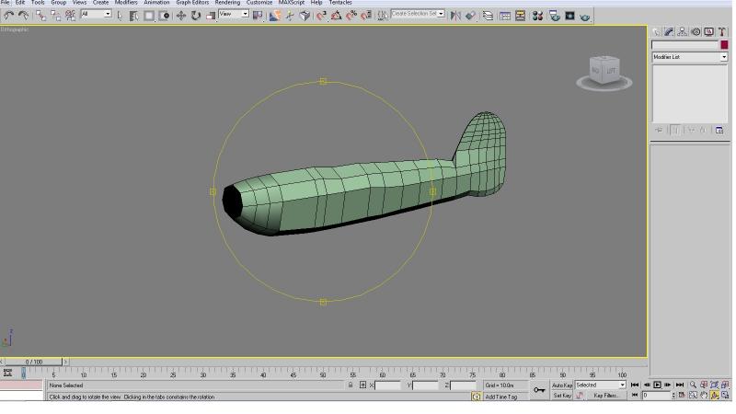The height and width of the screenshot is (414, 736).
Task: Select the Select and Move tool
Action: (x=180, y=16)
